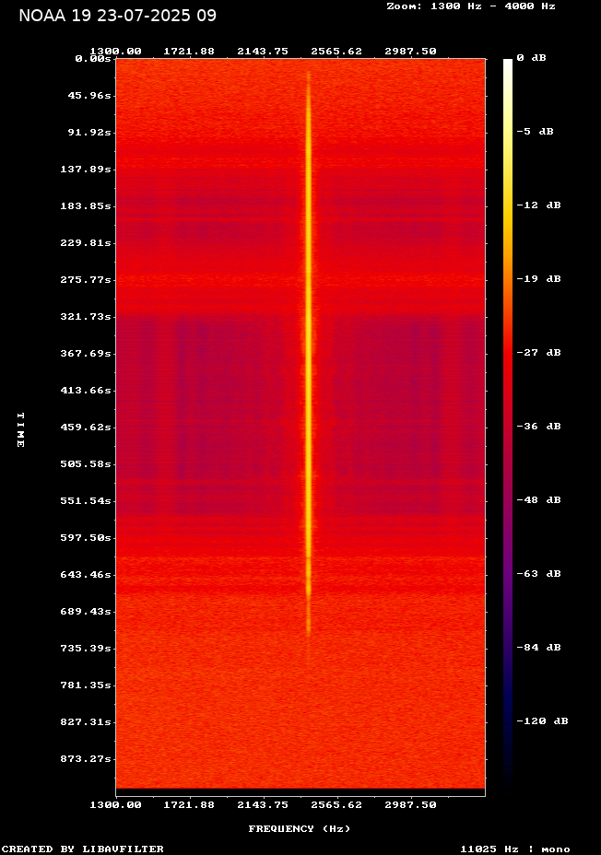This screenshot has width=601, height=855.
Task: Click the 'CREATED BY LIBAVFILTER' credit text
Action: click(82, 849)
